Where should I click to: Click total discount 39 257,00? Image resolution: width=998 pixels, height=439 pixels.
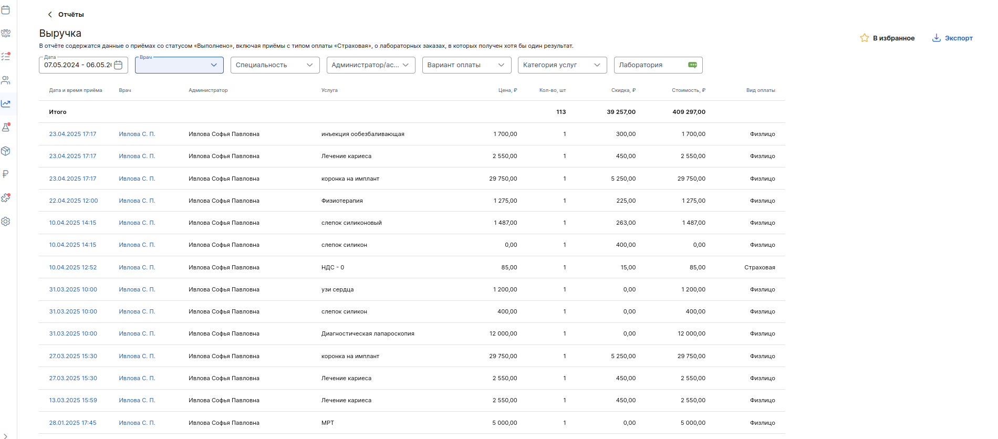click(x=621, y=112)
